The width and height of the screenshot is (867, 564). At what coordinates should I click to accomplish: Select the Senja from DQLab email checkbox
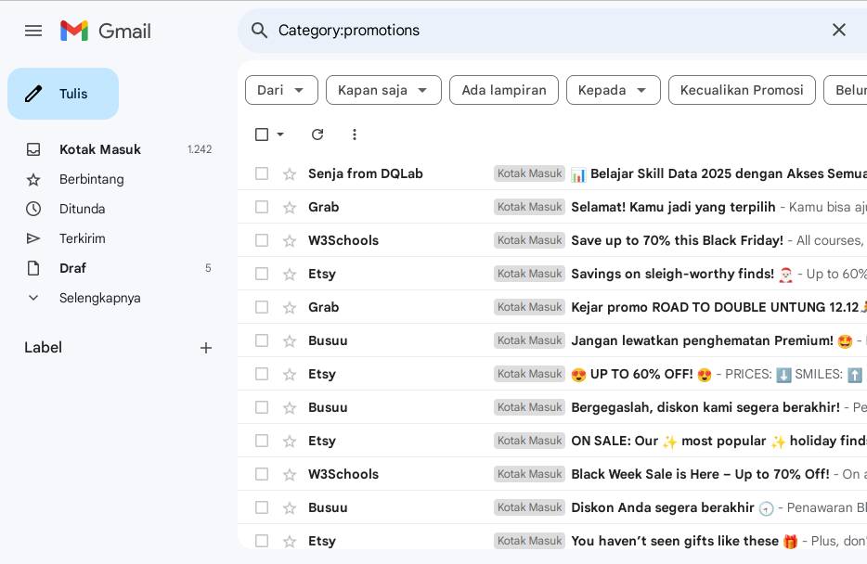click(262, 173)
